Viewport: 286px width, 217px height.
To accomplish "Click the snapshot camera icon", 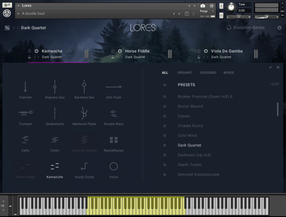I will [203, 6].
